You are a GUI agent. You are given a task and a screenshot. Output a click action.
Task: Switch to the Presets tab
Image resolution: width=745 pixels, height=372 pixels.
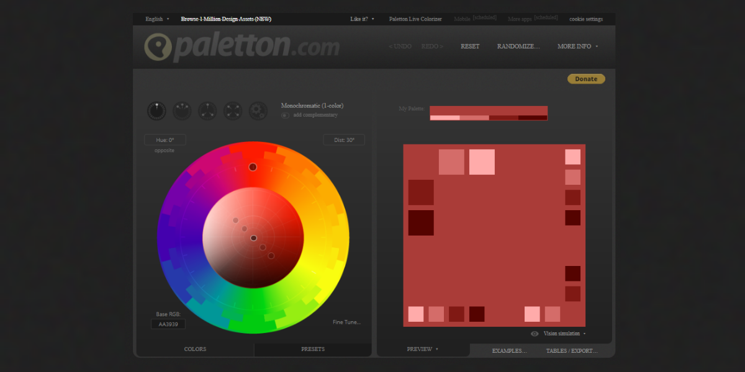313,350
